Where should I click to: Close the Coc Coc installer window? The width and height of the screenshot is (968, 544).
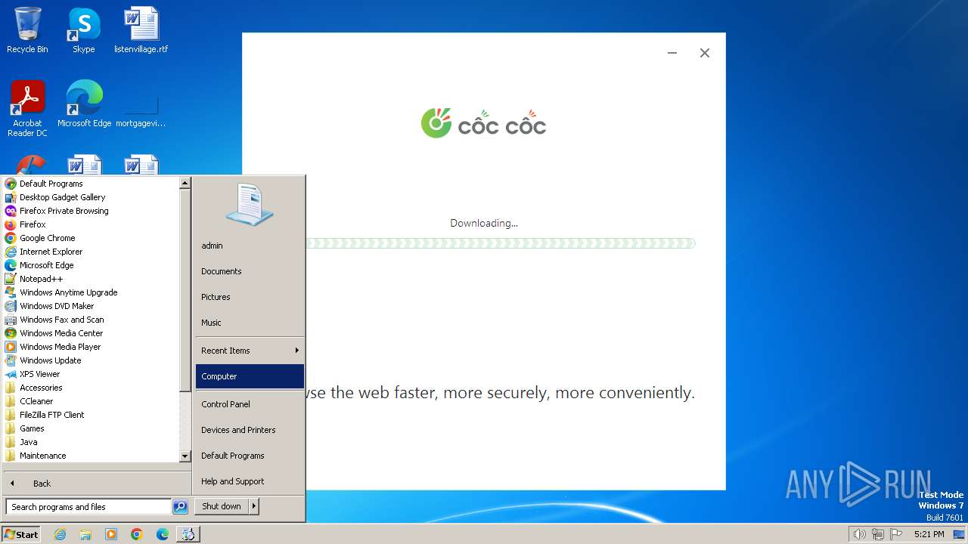[x=705, y=53]
